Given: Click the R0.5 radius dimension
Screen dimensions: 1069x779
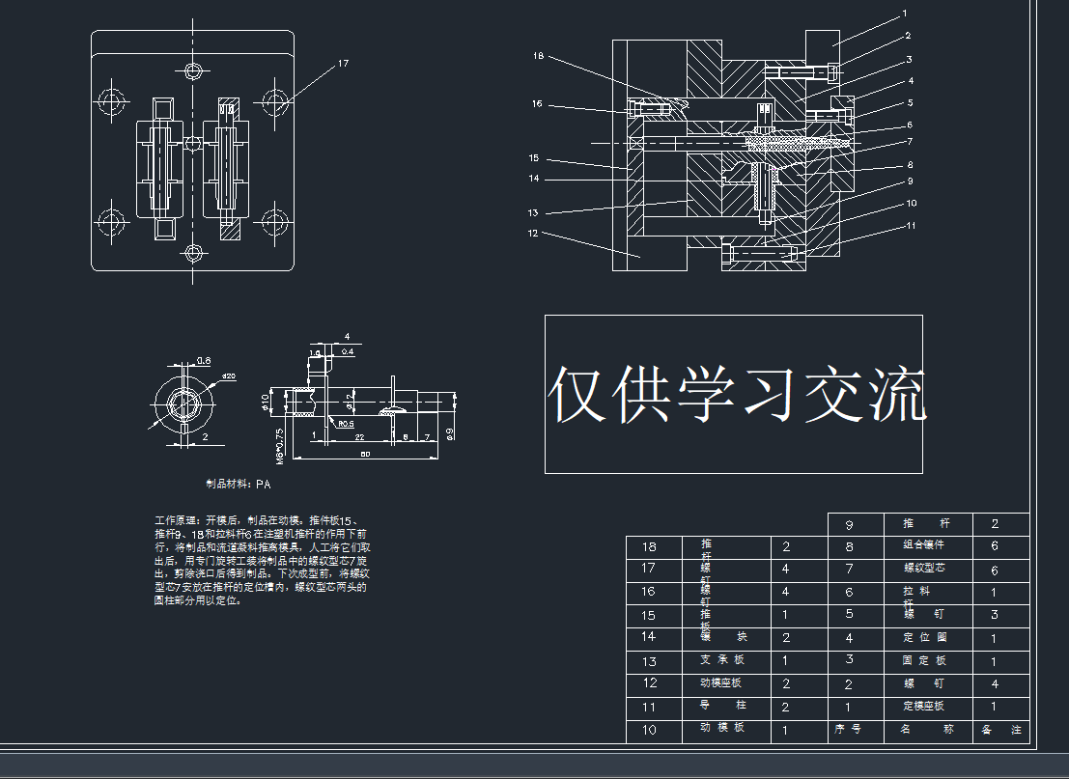Looking at the screenshot, I should point(345,423).
